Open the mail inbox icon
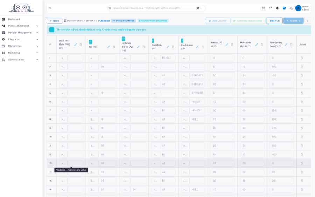The height and width of the screenshot is (197, 315). [271, 8]
